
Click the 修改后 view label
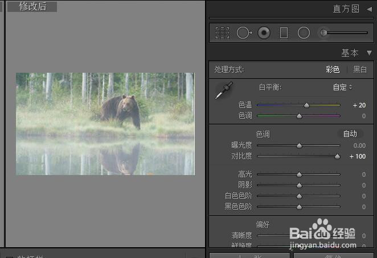[32, 6]
